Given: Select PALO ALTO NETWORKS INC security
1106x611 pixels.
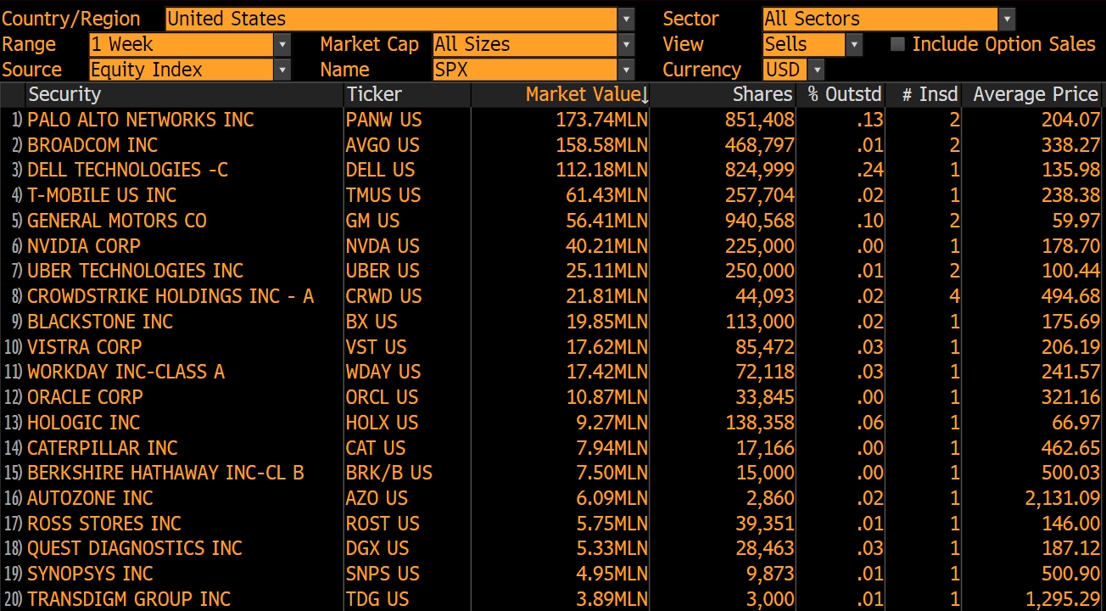Looking at the screenshot, I should [x=141, y=120].
